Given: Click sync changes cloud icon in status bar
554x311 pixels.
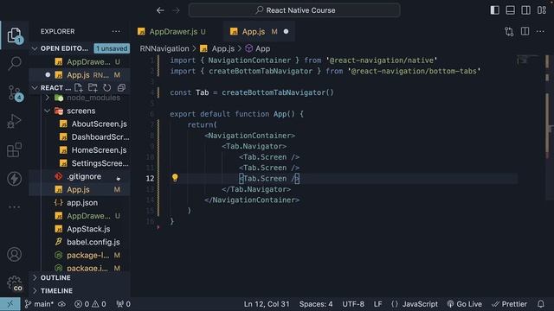Looking at the screenshot, I should click(61, 304).
